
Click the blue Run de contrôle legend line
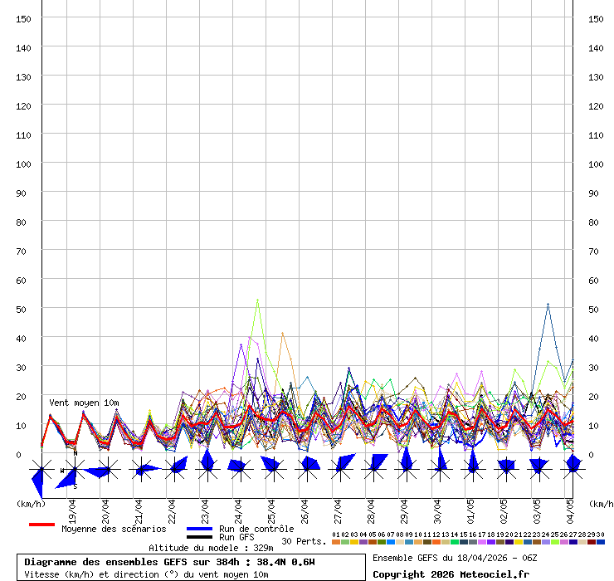click(x=199, y=529)
